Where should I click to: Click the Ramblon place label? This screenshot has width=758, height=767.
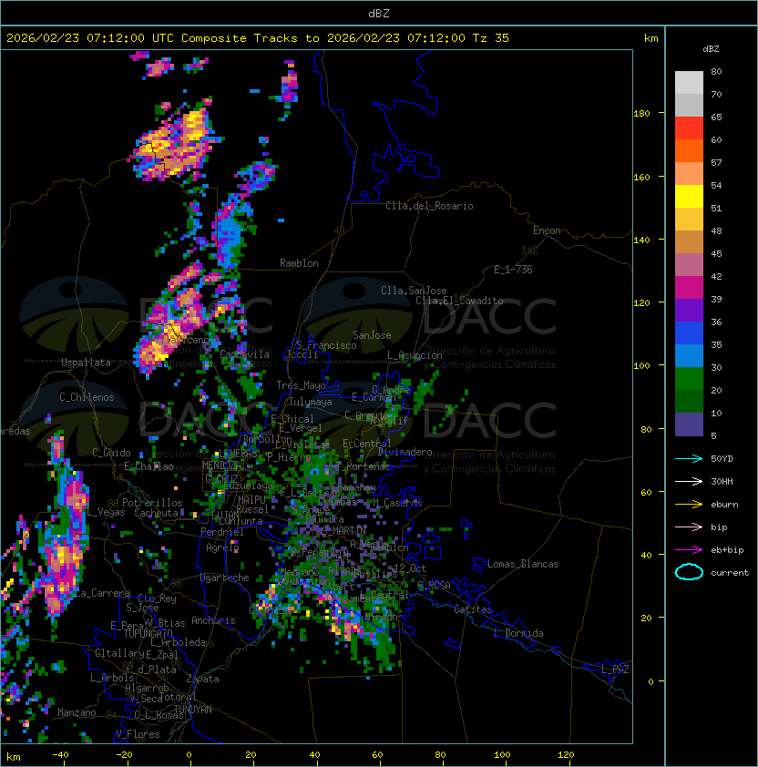[x=299, y=263]
